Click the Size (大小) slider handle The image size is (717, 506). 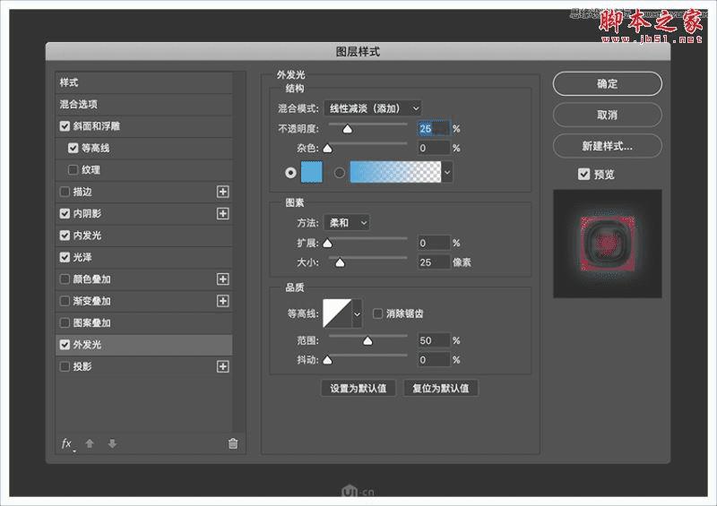coord(340,262)
